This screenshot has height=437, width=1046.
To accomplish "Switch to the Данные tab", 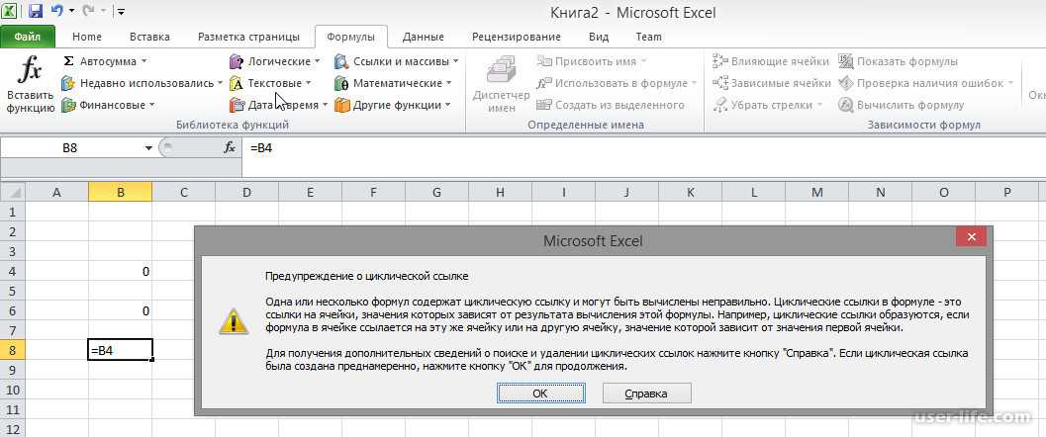I will tap(424, 38).
